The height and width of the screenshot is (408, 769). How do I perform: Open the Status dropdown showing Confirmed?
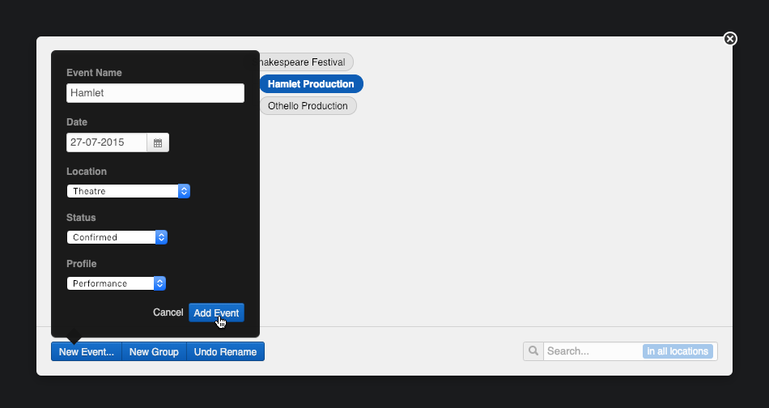tap(117, 237)
